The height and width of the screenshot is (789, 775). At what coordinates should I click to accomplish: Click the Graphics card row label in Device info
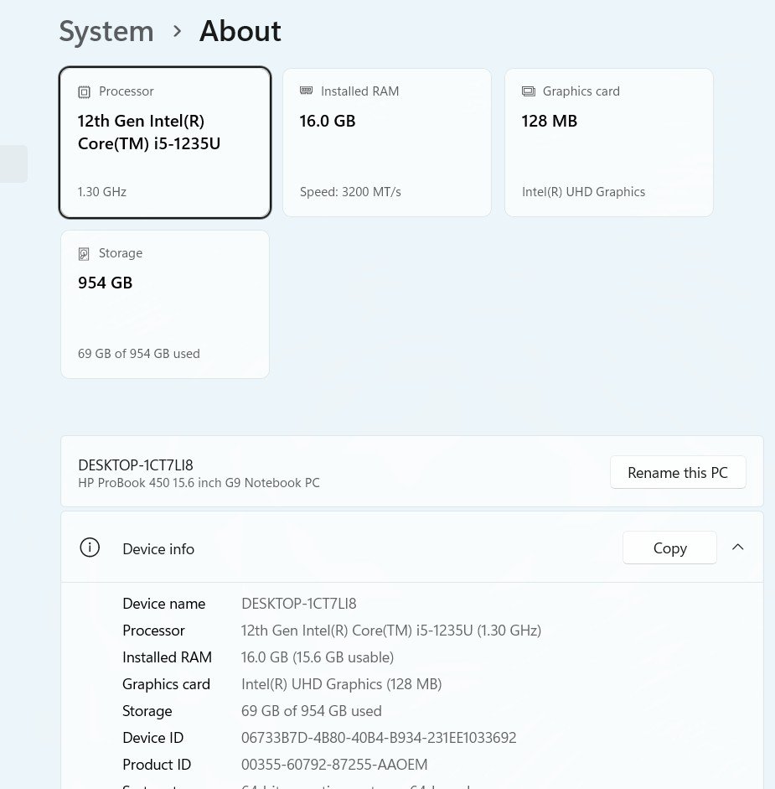pyautogui.click(x=166, y=684)
